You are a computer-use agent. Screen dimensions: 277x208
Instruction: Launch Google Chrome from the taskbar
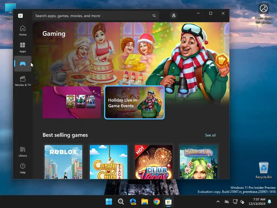157,201
